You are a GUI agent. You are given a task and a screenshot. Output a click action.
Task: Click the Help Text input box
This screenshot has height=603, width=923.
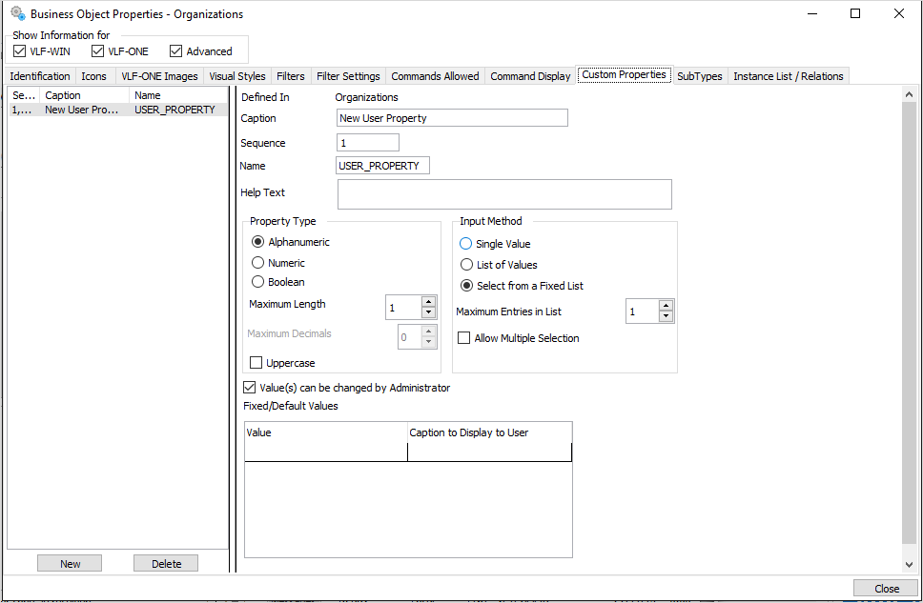tap(504, 194)
